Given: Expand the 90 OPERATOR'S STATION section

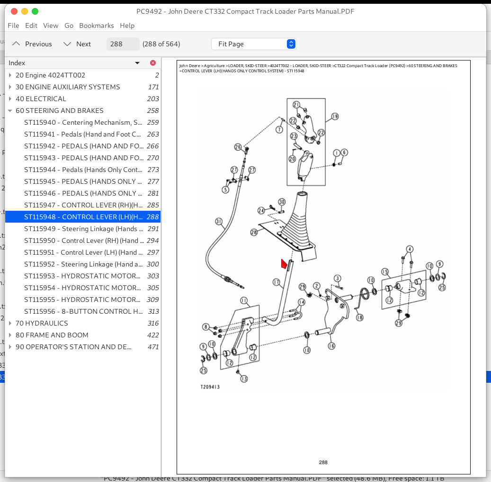Looking at the screenshot, I should [10, 347].
